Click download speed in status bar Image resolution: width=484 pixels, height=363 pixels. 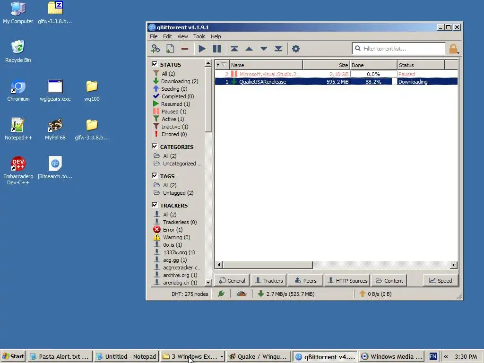pos(286,294)
